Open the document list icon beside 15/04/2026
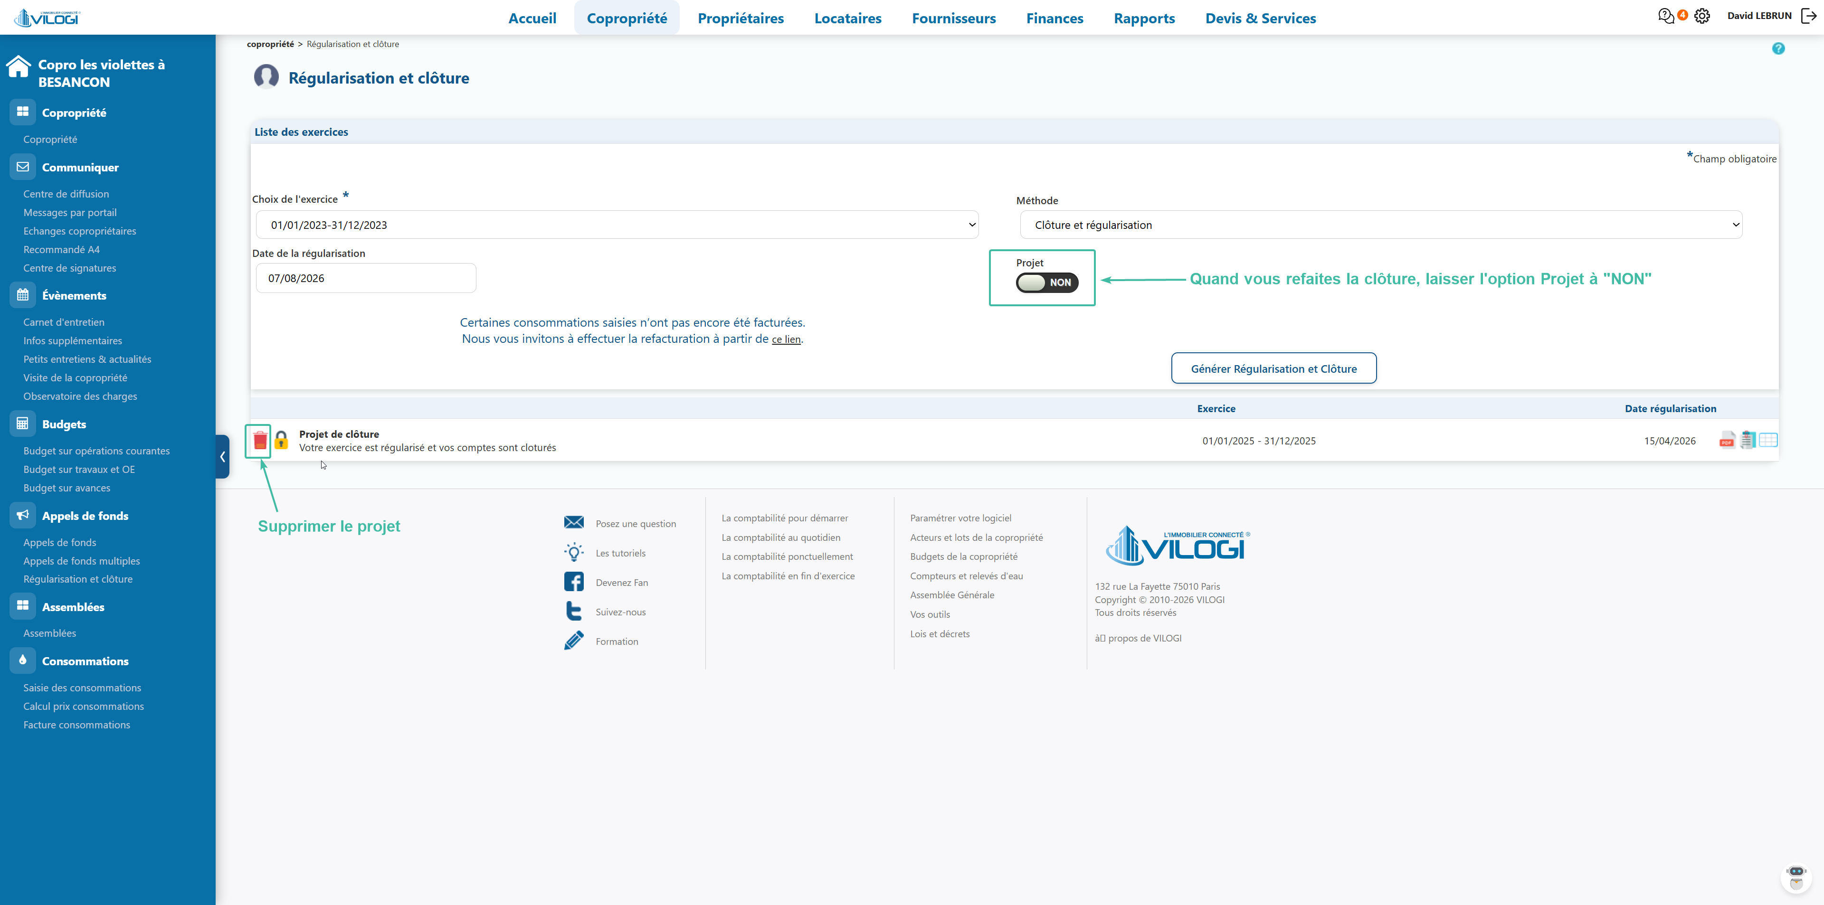This screenshot has width=1824, height=905. pos(1748,440)
